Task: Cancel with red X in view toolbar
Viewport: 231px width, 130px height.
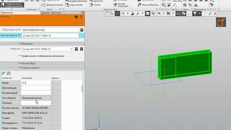Action: click(215, 14)
